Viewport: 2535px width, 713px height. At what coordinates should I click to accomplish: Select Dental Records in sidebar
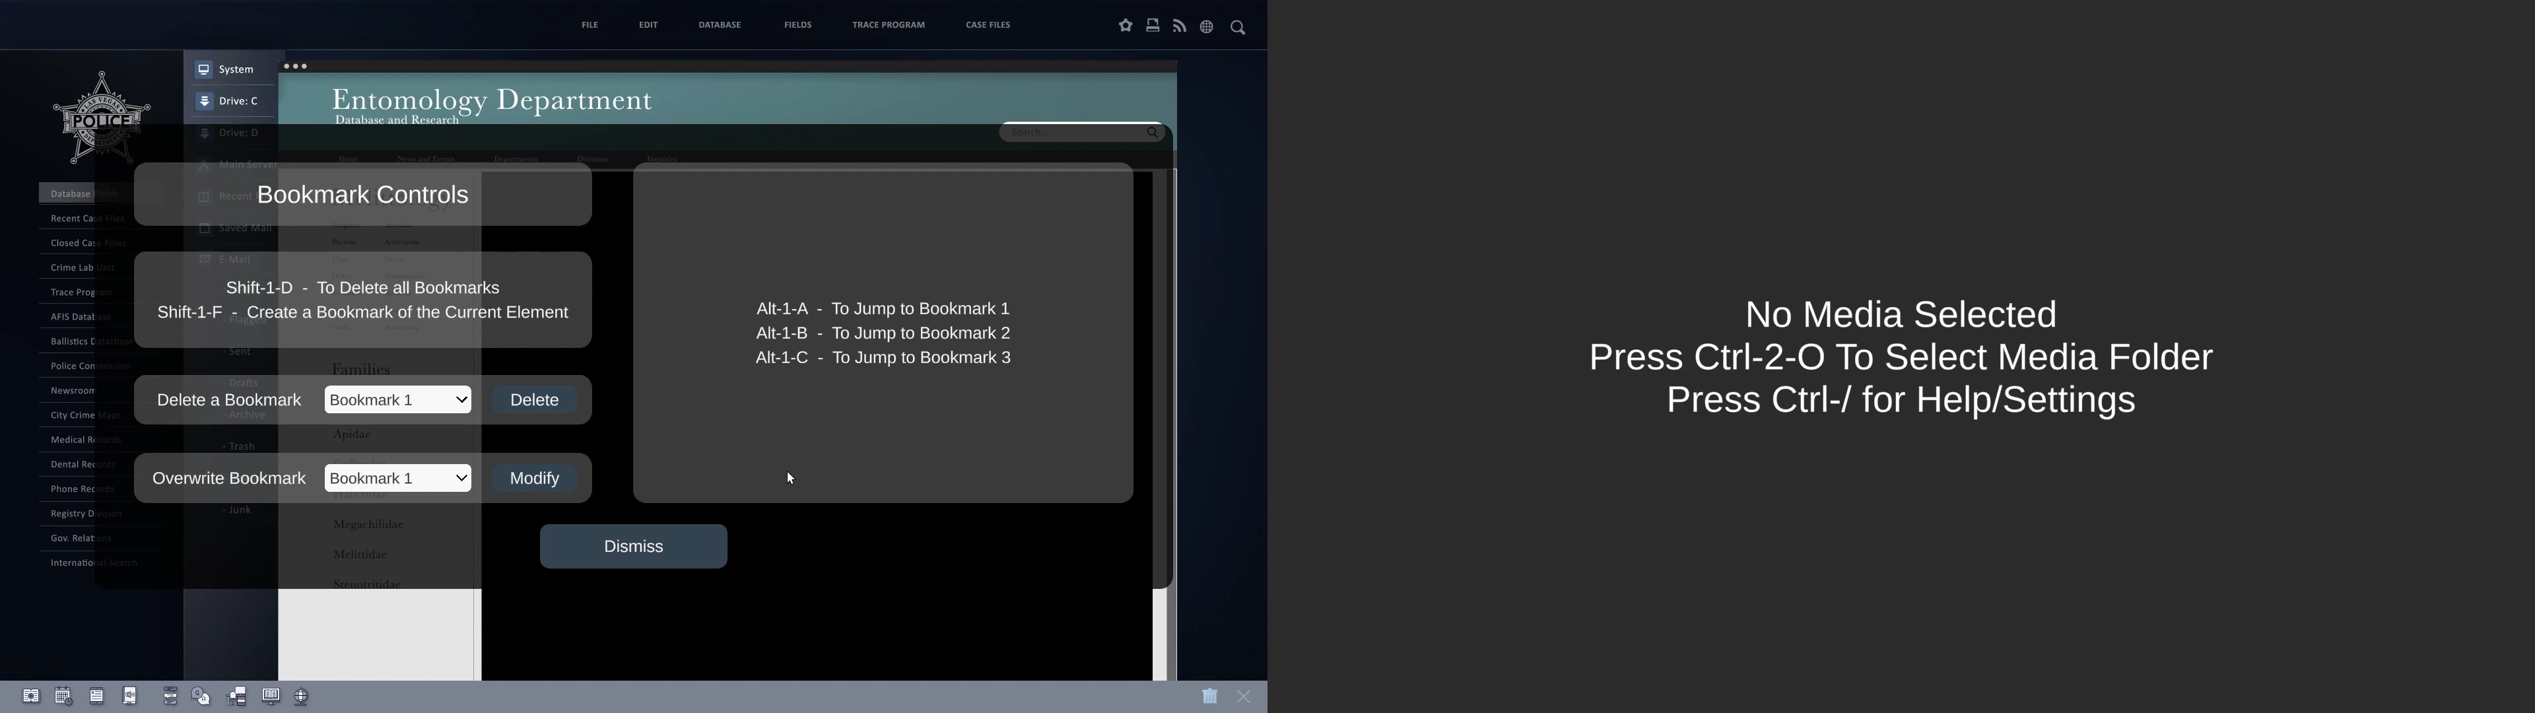pyautogui.click(x=83, y=465)
